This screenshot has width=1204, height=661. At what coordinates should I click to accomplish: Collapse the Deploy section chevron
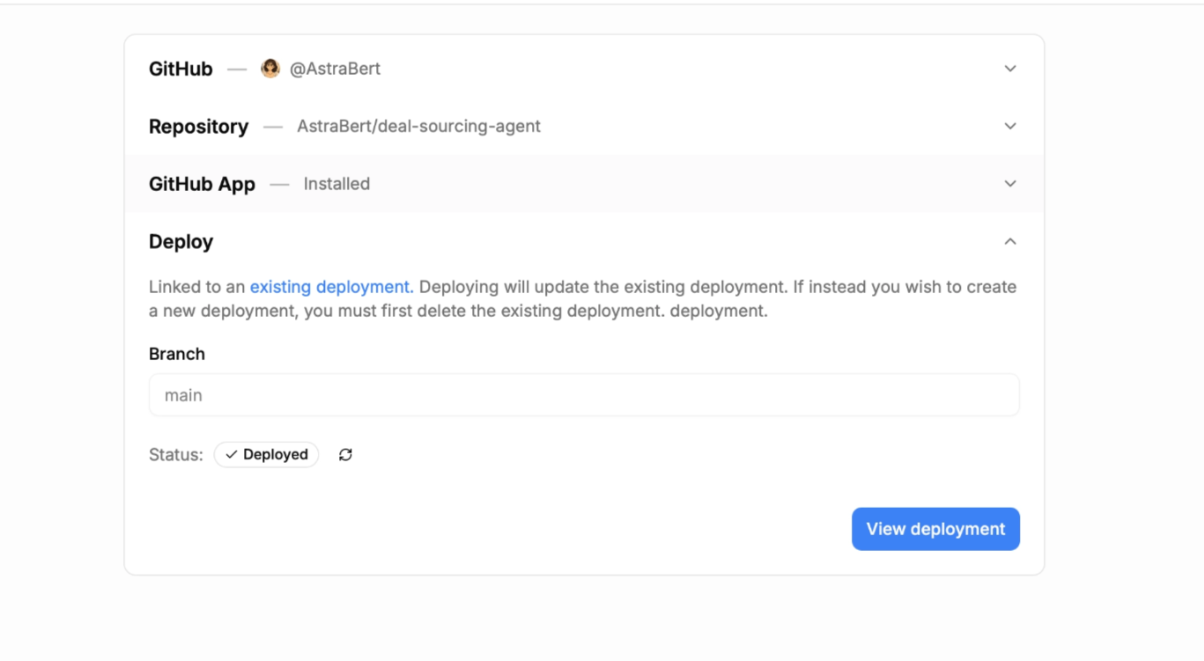[1010, 241]
